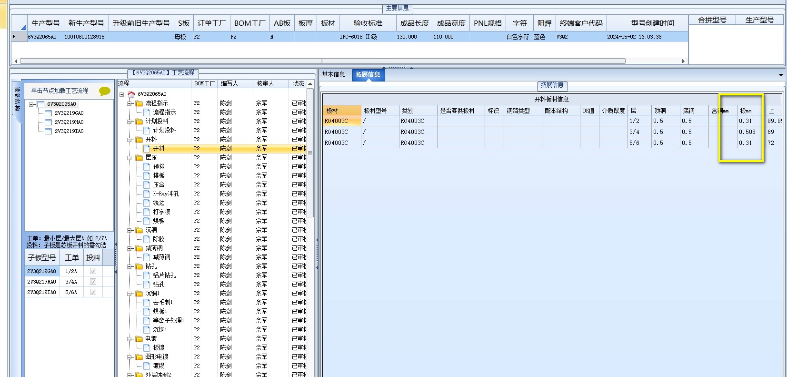787x377 pixels.
Task: Click right arrow of the horizontal scrollbar
Action: click(x=683, y=61)
